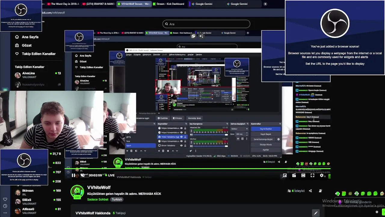Lock the Ekran Yakalama source
The width and height of the screenshot is (385, 217).
(x=185, y=146)
